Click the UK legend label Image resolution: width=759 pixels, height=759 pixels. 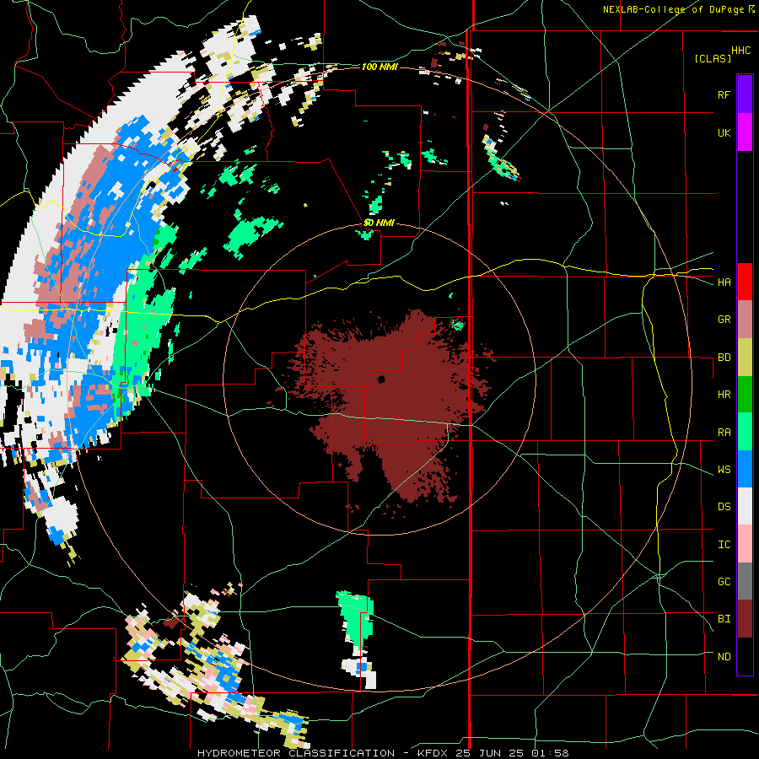[724, 132]
